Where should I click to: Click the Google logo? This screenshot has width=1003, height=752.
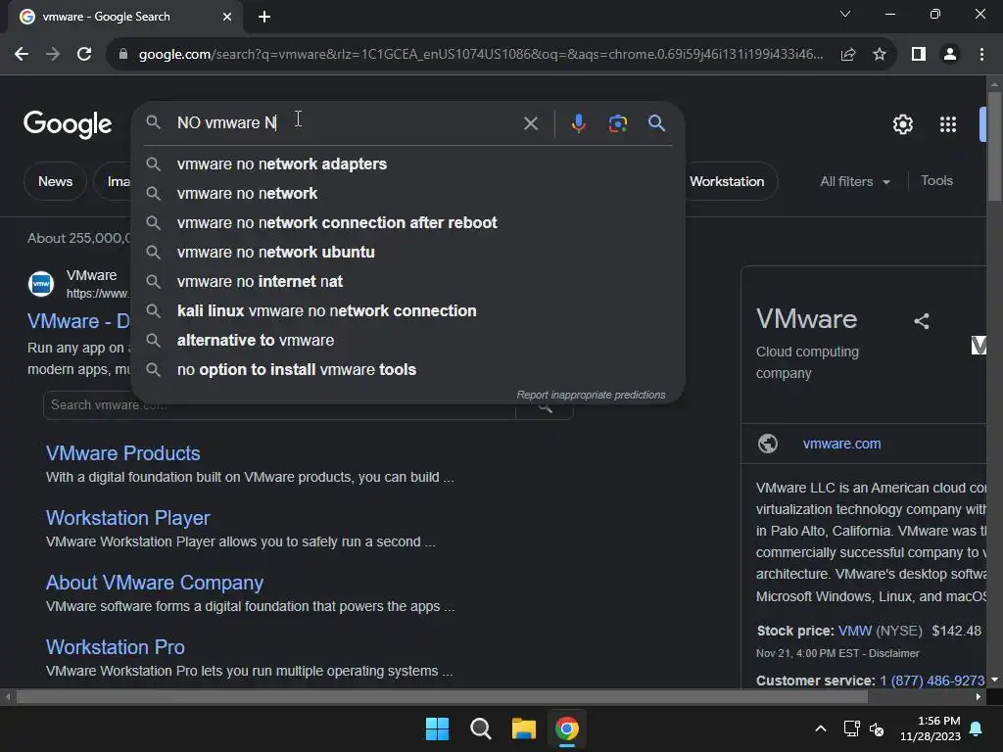[x=68, y=124]
